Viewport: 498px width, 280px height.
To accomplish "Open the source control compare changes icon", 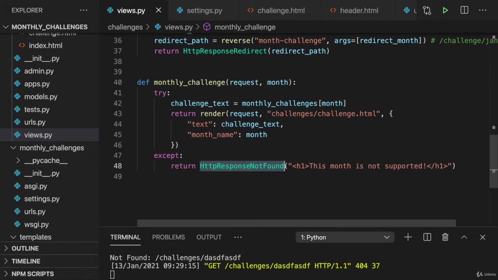I will click(x=427, y=10).
